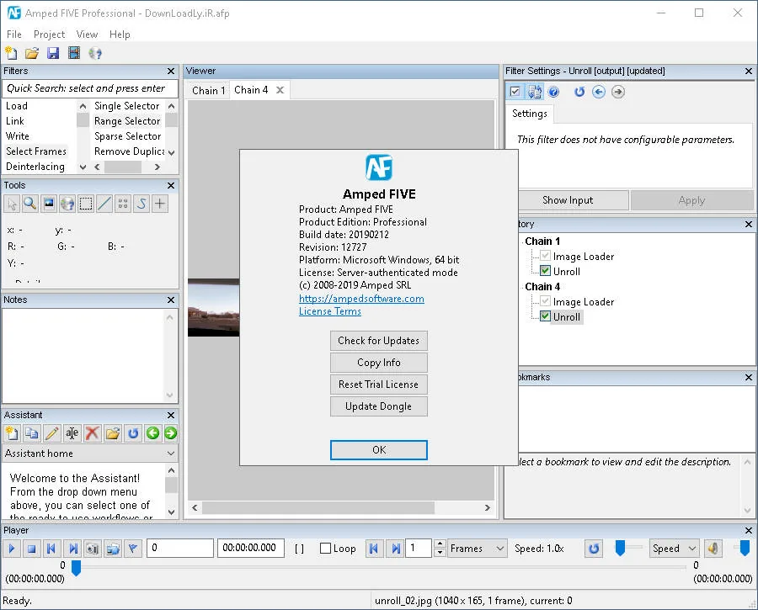Select the magnifier Zoom tool
Screen dimensions: 758x610
pos(30,204)
